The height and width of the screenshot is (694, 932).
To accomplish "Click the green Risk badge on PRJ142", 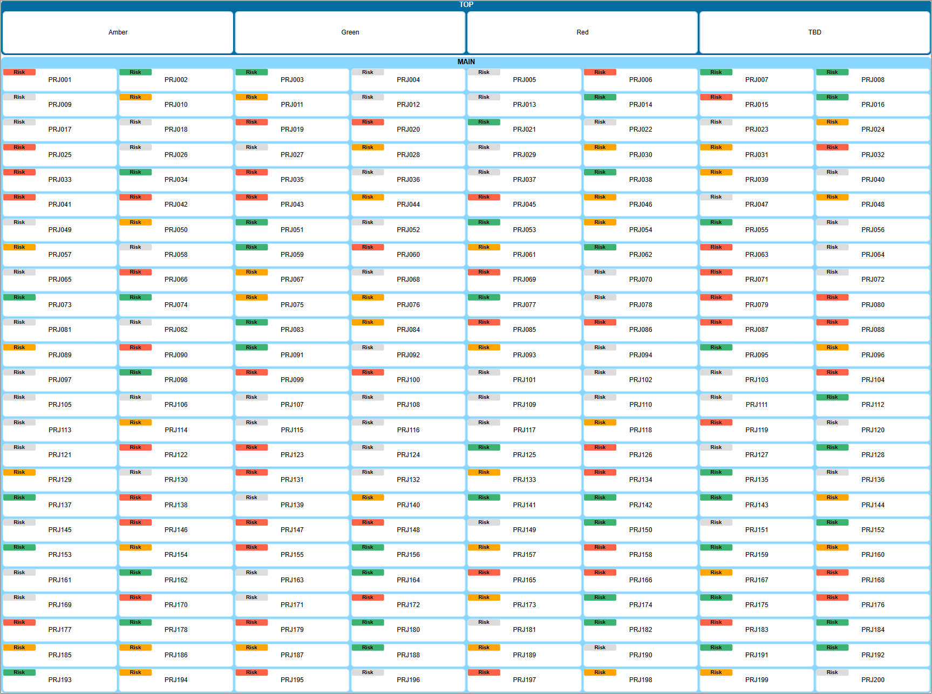I will [x=600, y=498].
